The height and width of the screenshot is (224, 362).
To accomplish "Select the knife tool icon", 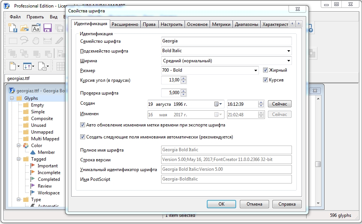I will click(59, 41).
